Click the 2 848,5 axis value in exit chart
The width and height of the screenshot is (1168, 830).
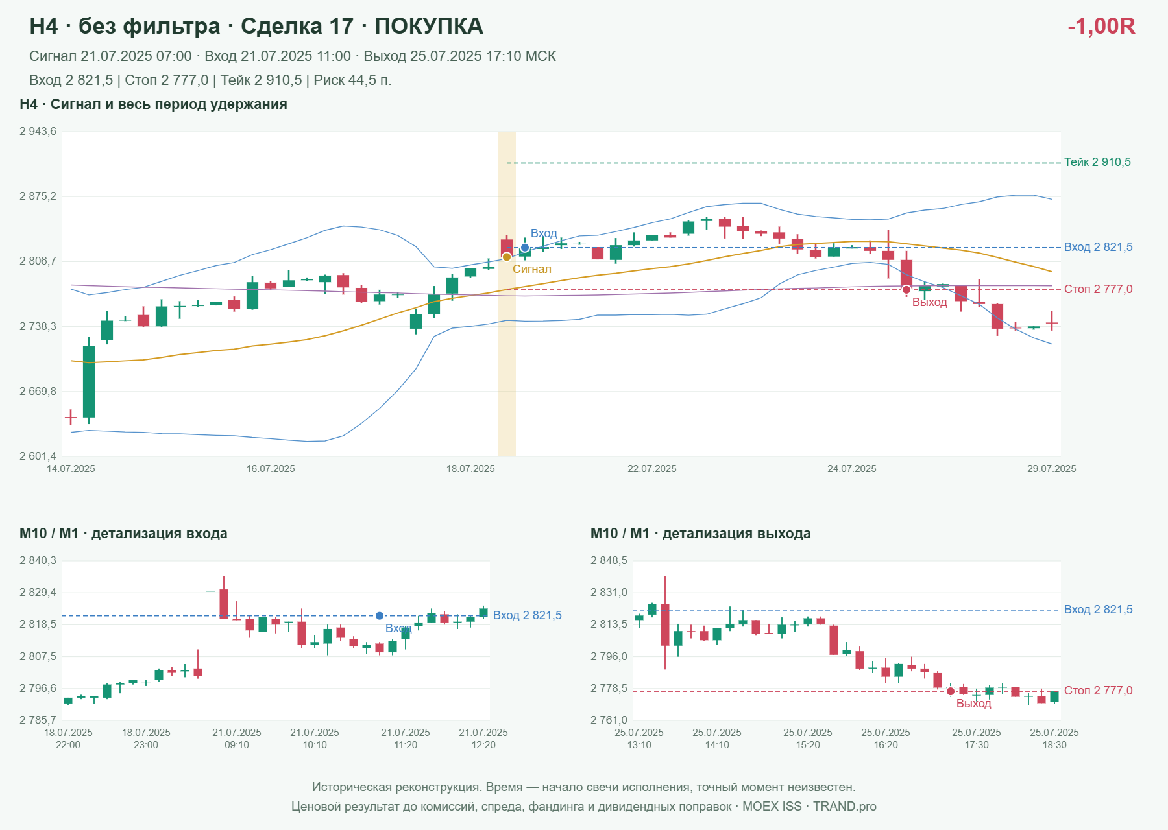tap(609, 561)
